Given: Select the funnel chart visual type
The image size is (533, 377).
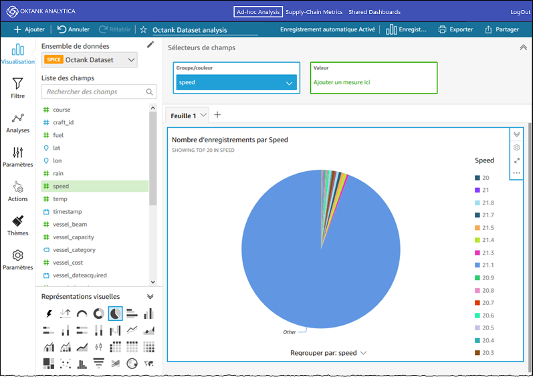Looking at the screenshot, I should pyautogui.click(x=98, y=364).
